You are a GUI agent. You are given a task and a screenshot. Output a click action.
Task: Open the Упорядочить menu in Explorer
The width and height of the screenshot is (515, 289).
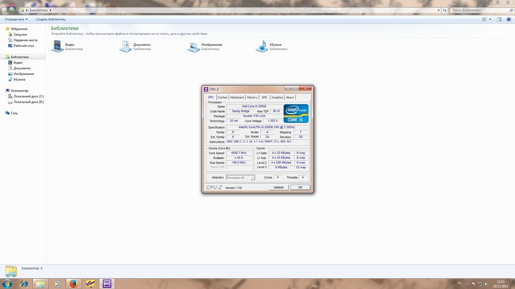tap(16, 20)
